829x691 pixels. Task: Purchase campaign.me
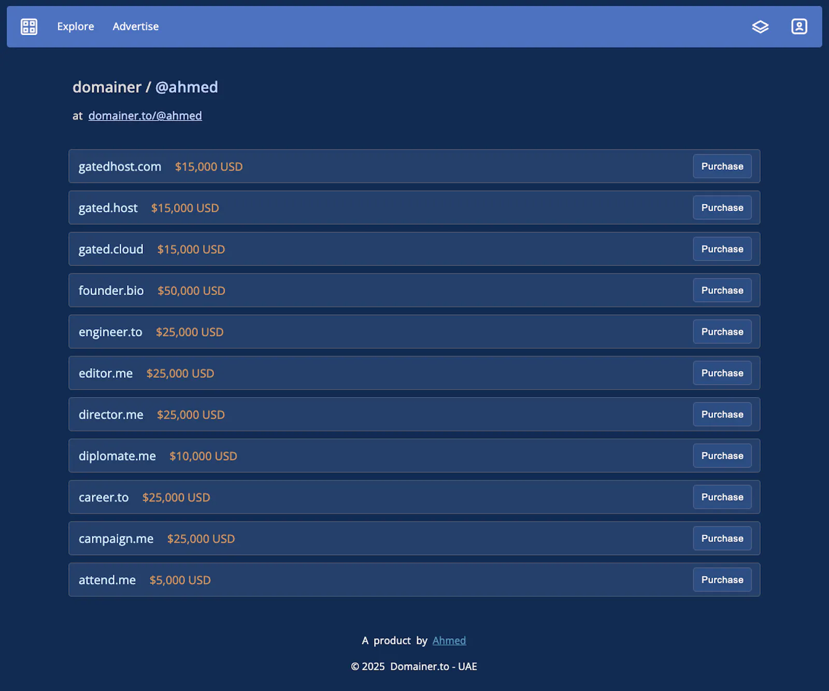pos(722,538)
